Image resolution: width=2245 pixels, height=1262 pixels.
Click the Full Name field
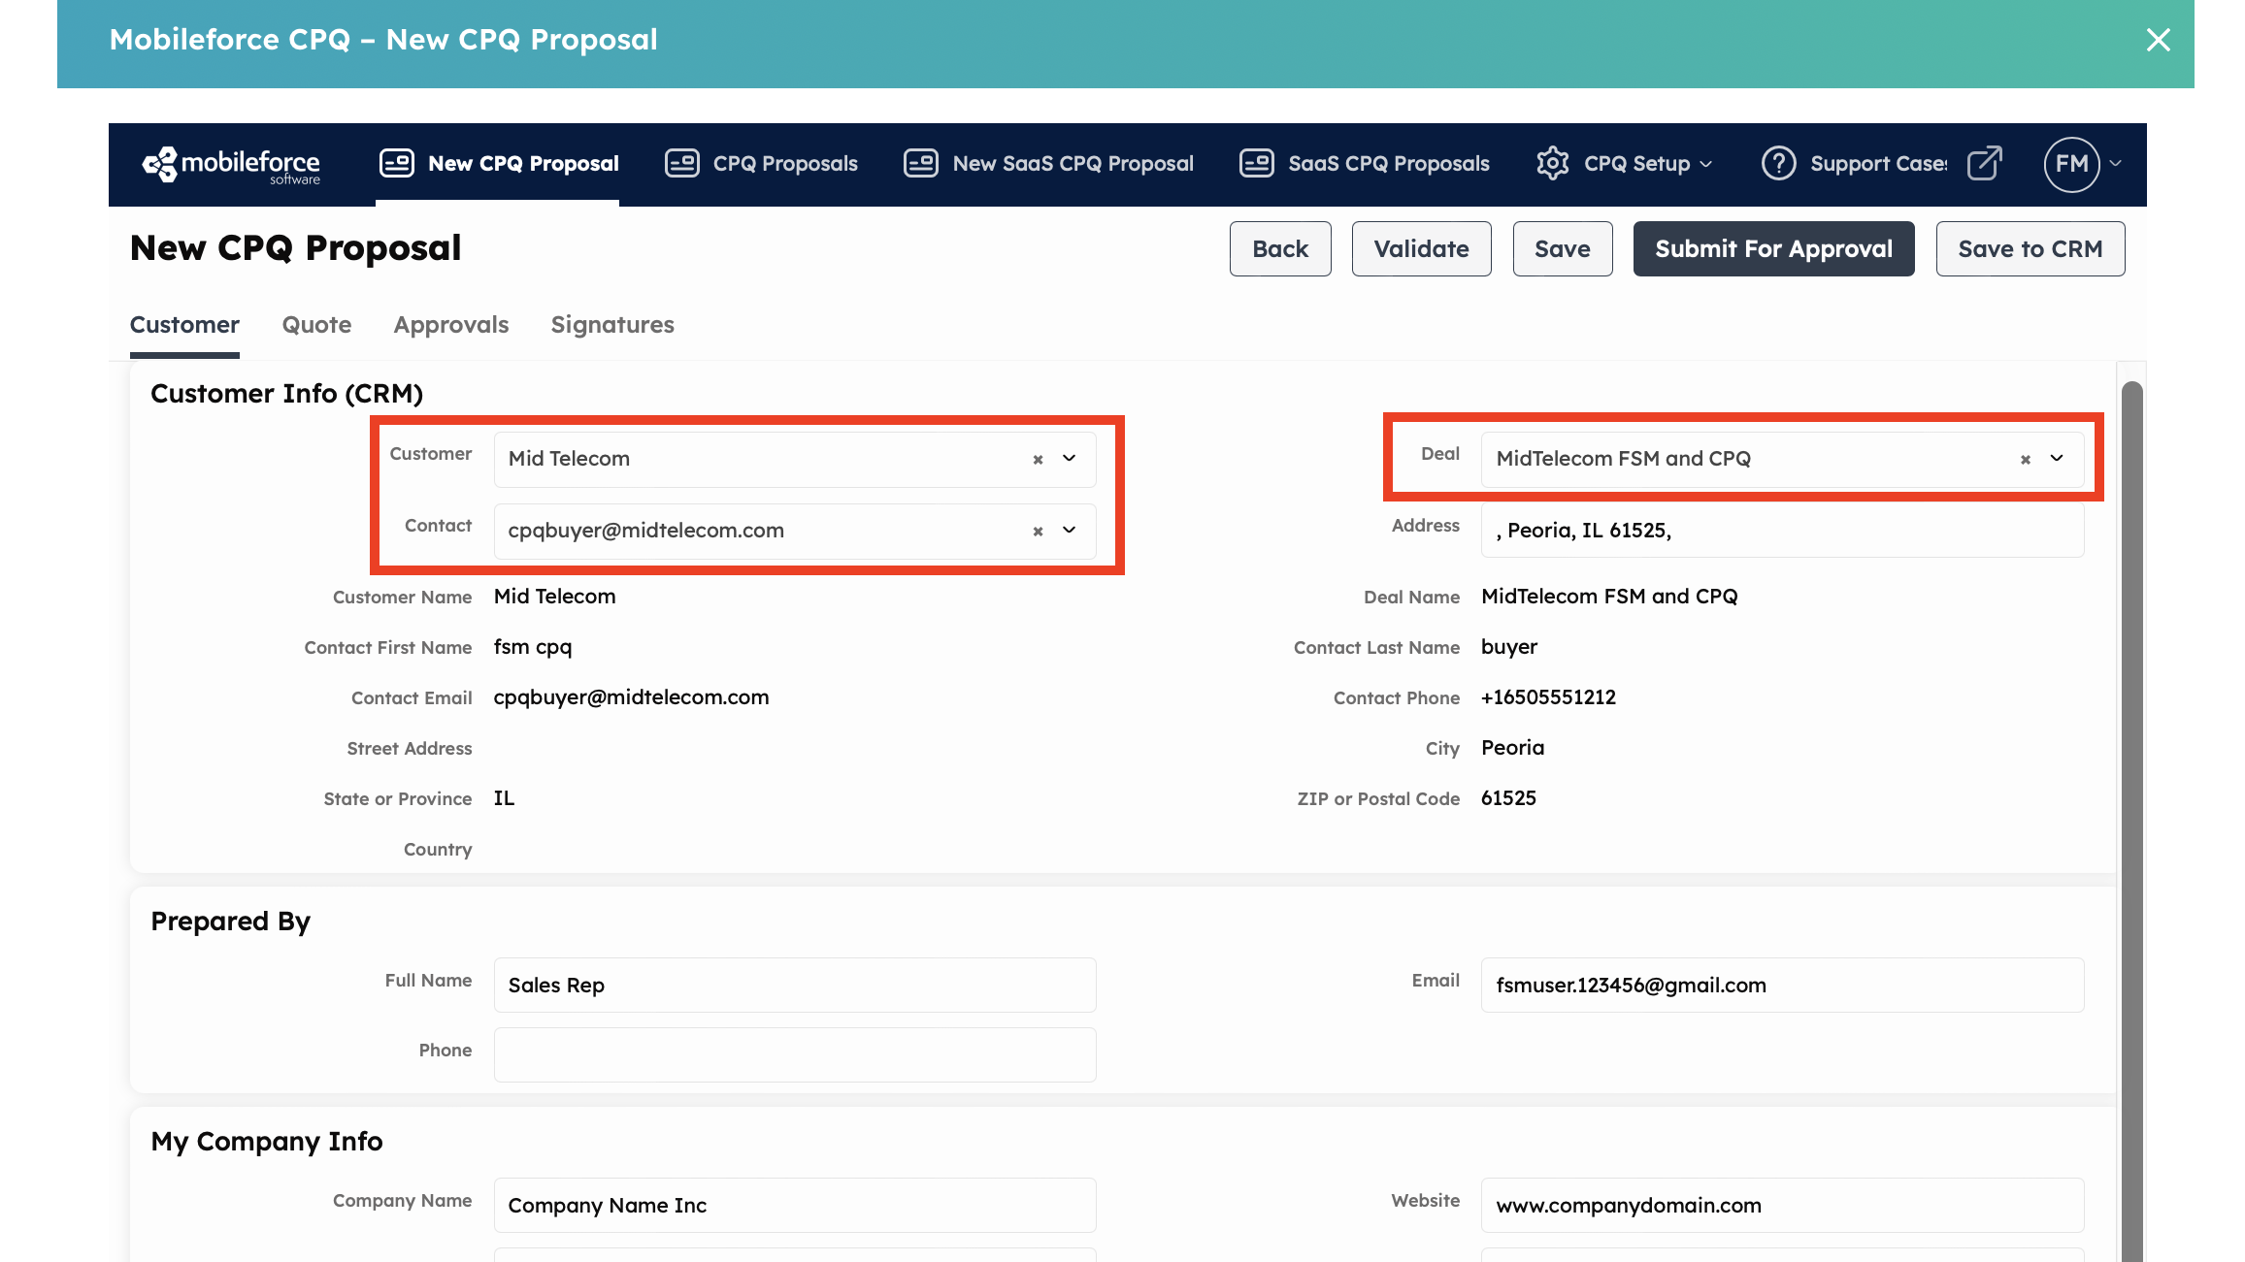[x=794, y=986]
